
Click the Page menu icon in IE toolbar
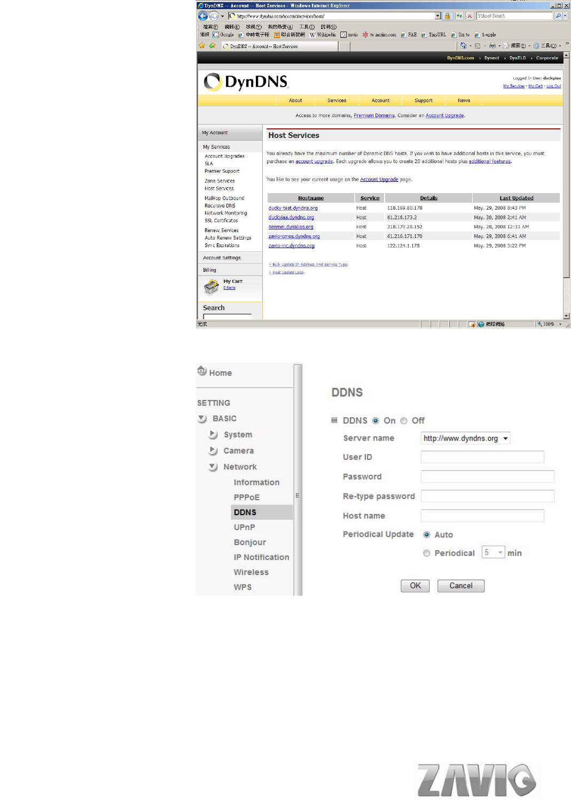506,46
